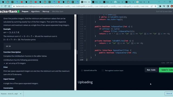Open the media control playlist icon

[164, 6]
